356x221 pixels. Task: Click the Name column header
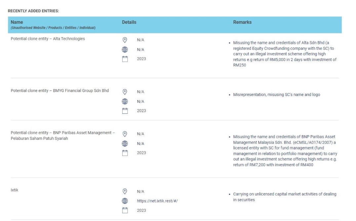[17, 22]
